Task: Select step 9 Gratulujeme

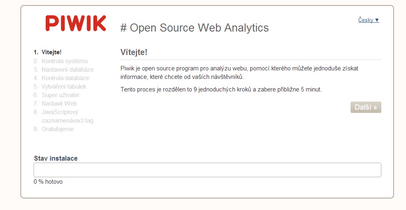Action: point(54,129)
